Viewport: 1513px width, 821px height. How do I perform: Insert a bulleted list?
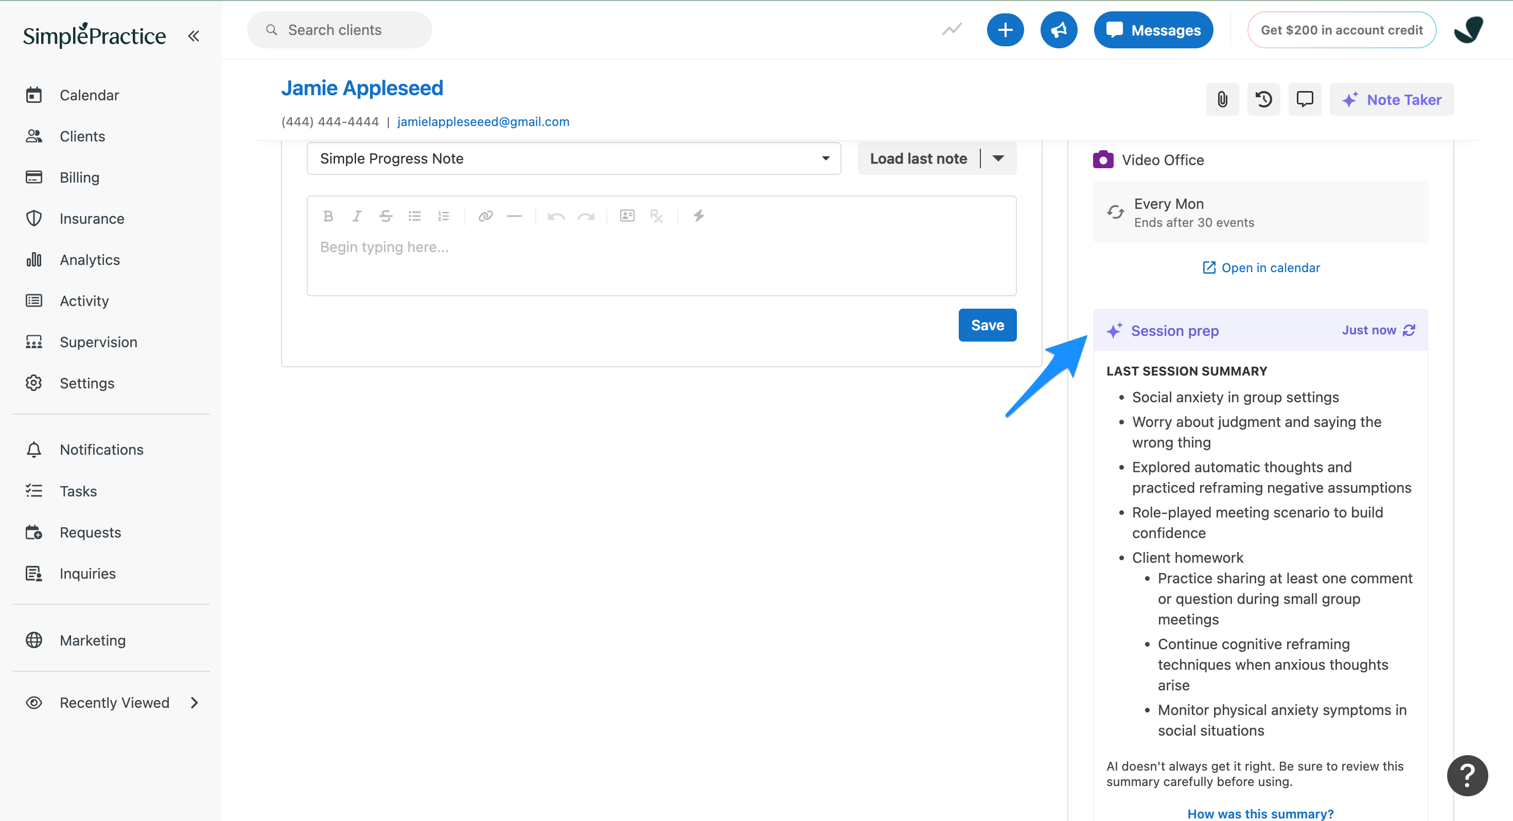pos(415,216)
